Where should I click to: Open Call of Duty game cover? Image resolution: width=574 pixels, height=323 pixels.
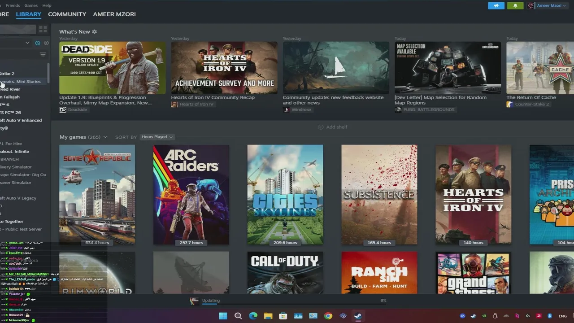coord(285,273)
